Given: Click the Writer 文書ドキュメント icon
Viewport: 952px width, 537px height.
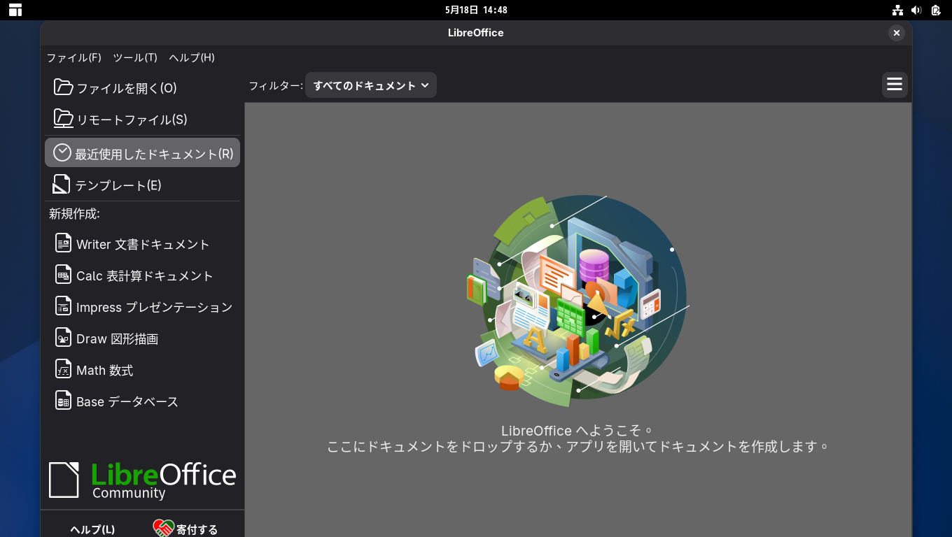Looking at the screenshot, I should pos(64,243).
